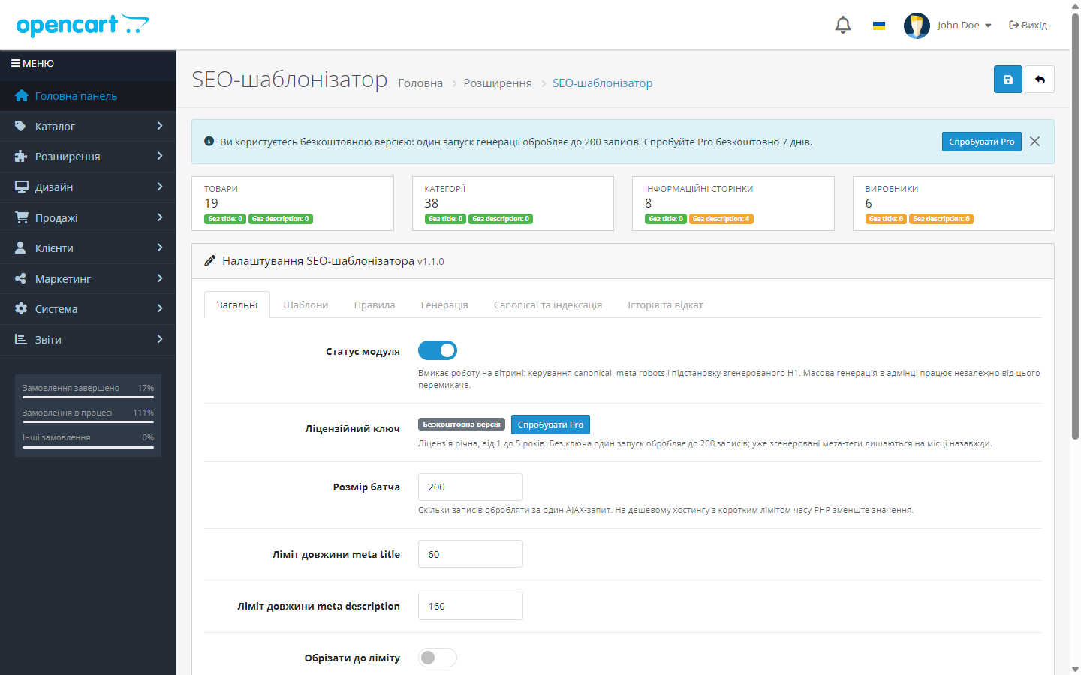
Task: Click Спробувати Pro in the alert banner
Action: click(981, 142)
